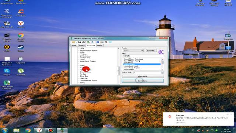Switch to the Looks tab

82,45
